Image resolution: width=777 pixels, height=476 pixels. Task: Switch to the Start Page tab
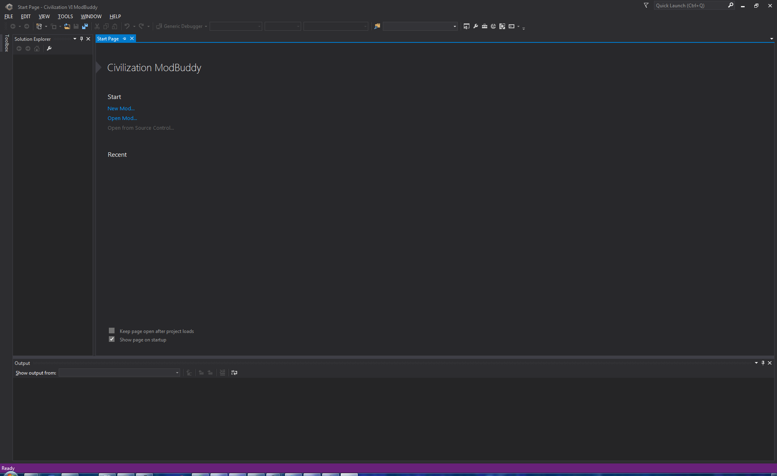[x=108, y=39]
